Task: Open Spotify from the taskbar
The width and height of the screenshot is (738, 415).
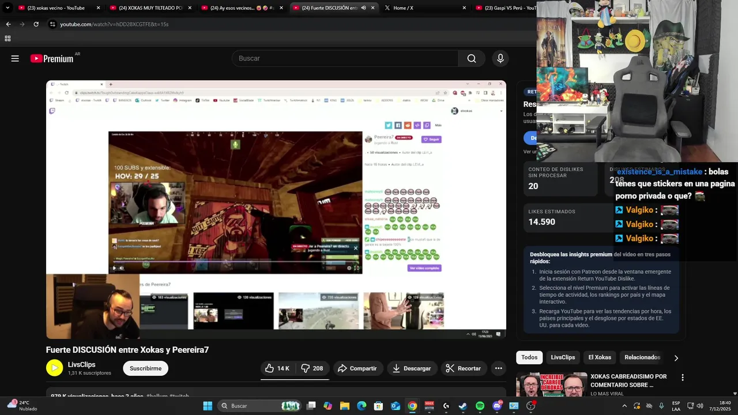Action: (480, 406)
